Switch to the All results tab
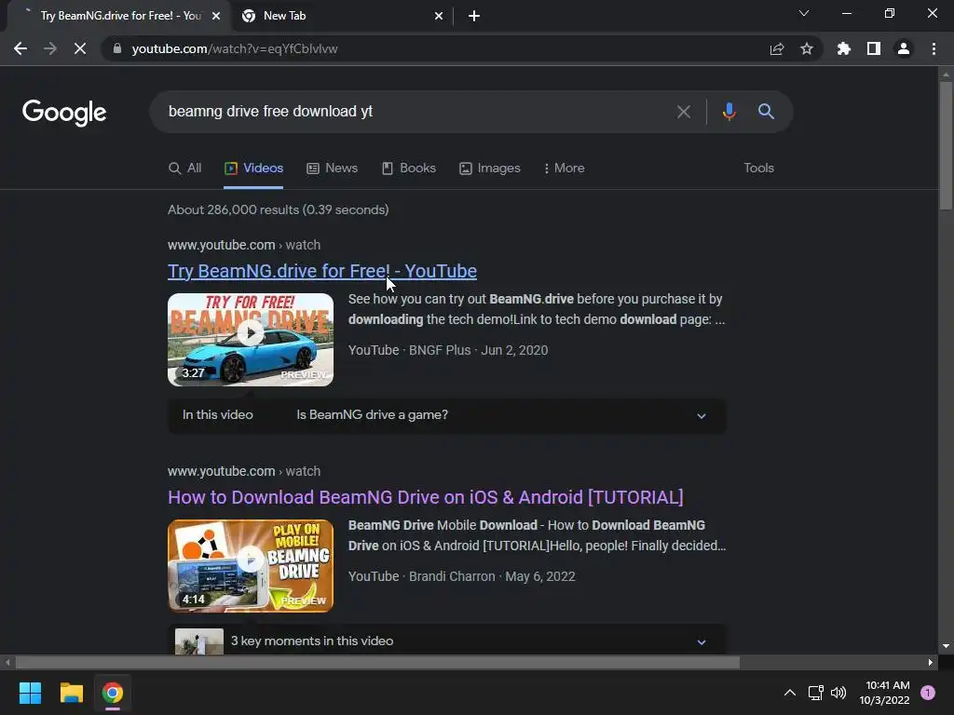The width and height of the screenshot is (954, 715). point(185,169)
